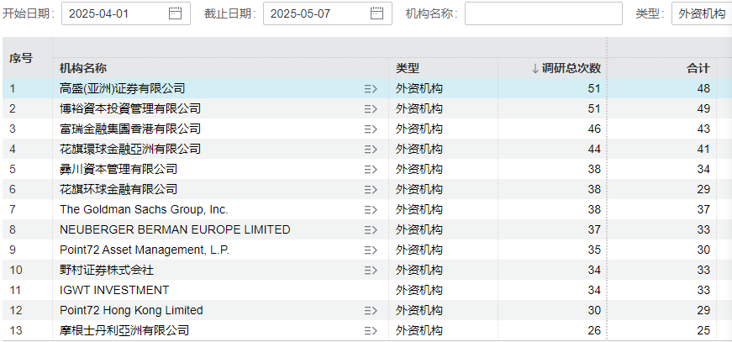
Task: Click 合计 value 29 for 花旗环球金融有限公司
Action: click(703, 189)
